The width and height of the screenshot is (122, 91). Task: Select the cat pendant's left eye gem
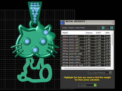point(27,41)
